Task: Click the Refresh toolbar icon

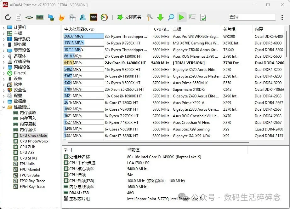Action: tap(8, 17)
